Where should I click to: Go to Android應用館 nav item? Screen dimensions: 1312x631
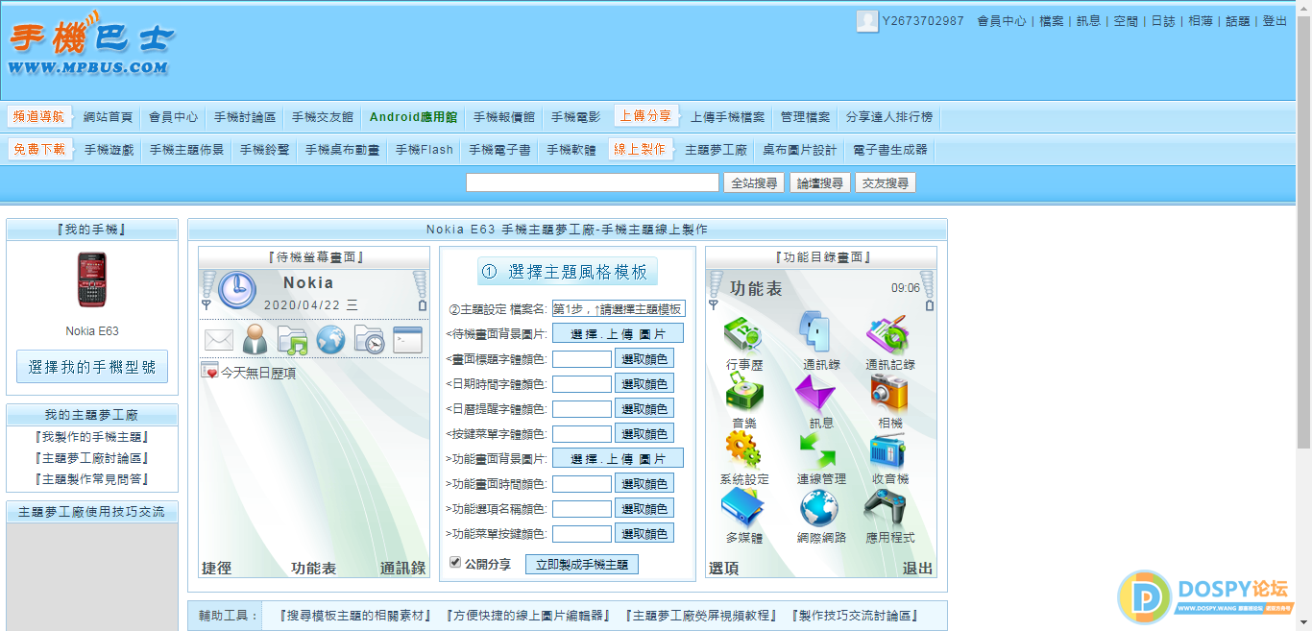pyautogui.click(x=413, y=117)
